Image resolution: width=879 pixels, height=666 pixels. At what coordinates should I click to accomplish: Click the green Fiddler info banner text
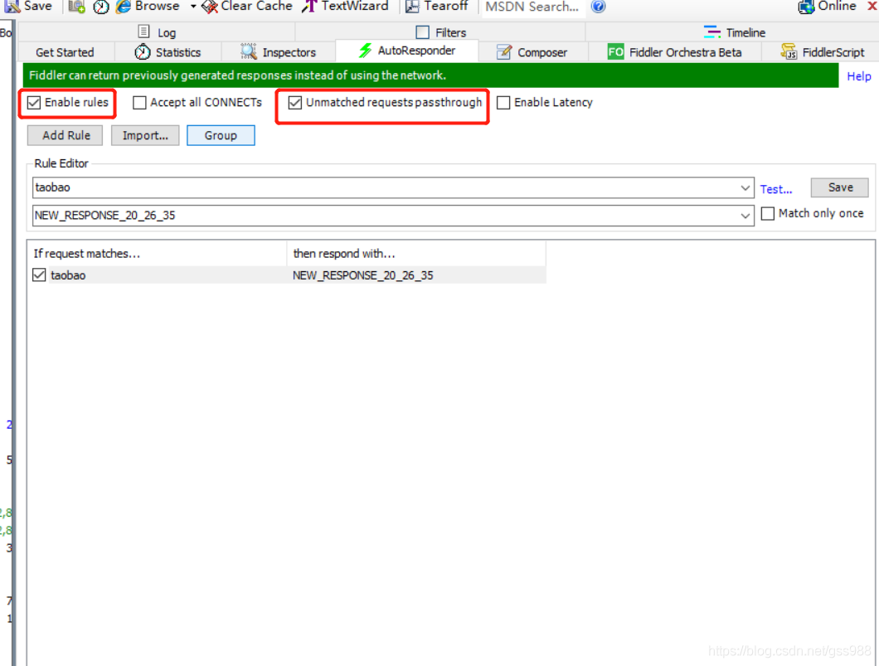point(238,75)
